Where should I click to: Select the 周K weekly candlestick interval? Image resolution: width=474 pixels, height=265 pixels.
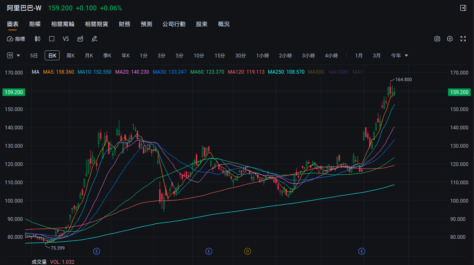[x=71, y=55]
